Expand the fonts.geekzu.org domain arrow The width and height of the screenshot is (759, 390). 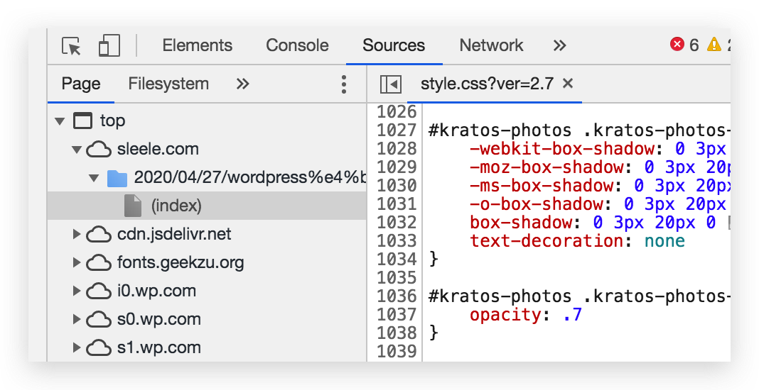[77, 262]
